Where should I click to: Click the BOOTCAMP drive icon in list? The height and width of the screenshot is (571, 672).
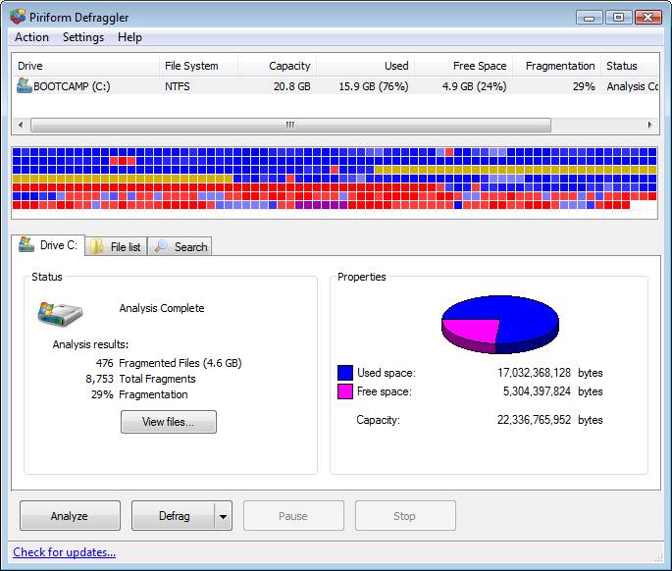coord(25,86)
